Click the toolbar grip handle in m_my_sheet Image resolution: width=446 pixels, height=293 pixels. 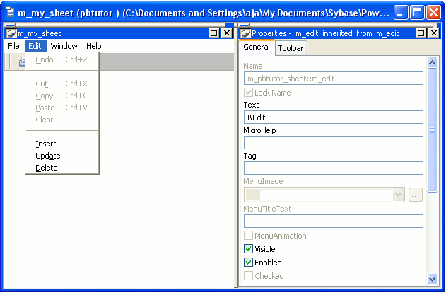(x=10, y=62)
